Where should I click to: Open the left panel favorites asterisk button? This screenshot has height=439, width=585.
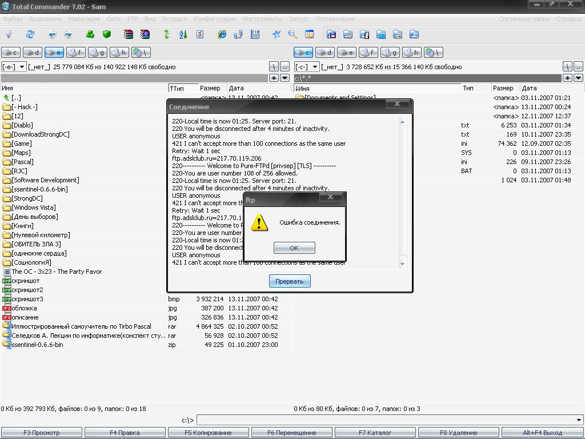(274, 78)
